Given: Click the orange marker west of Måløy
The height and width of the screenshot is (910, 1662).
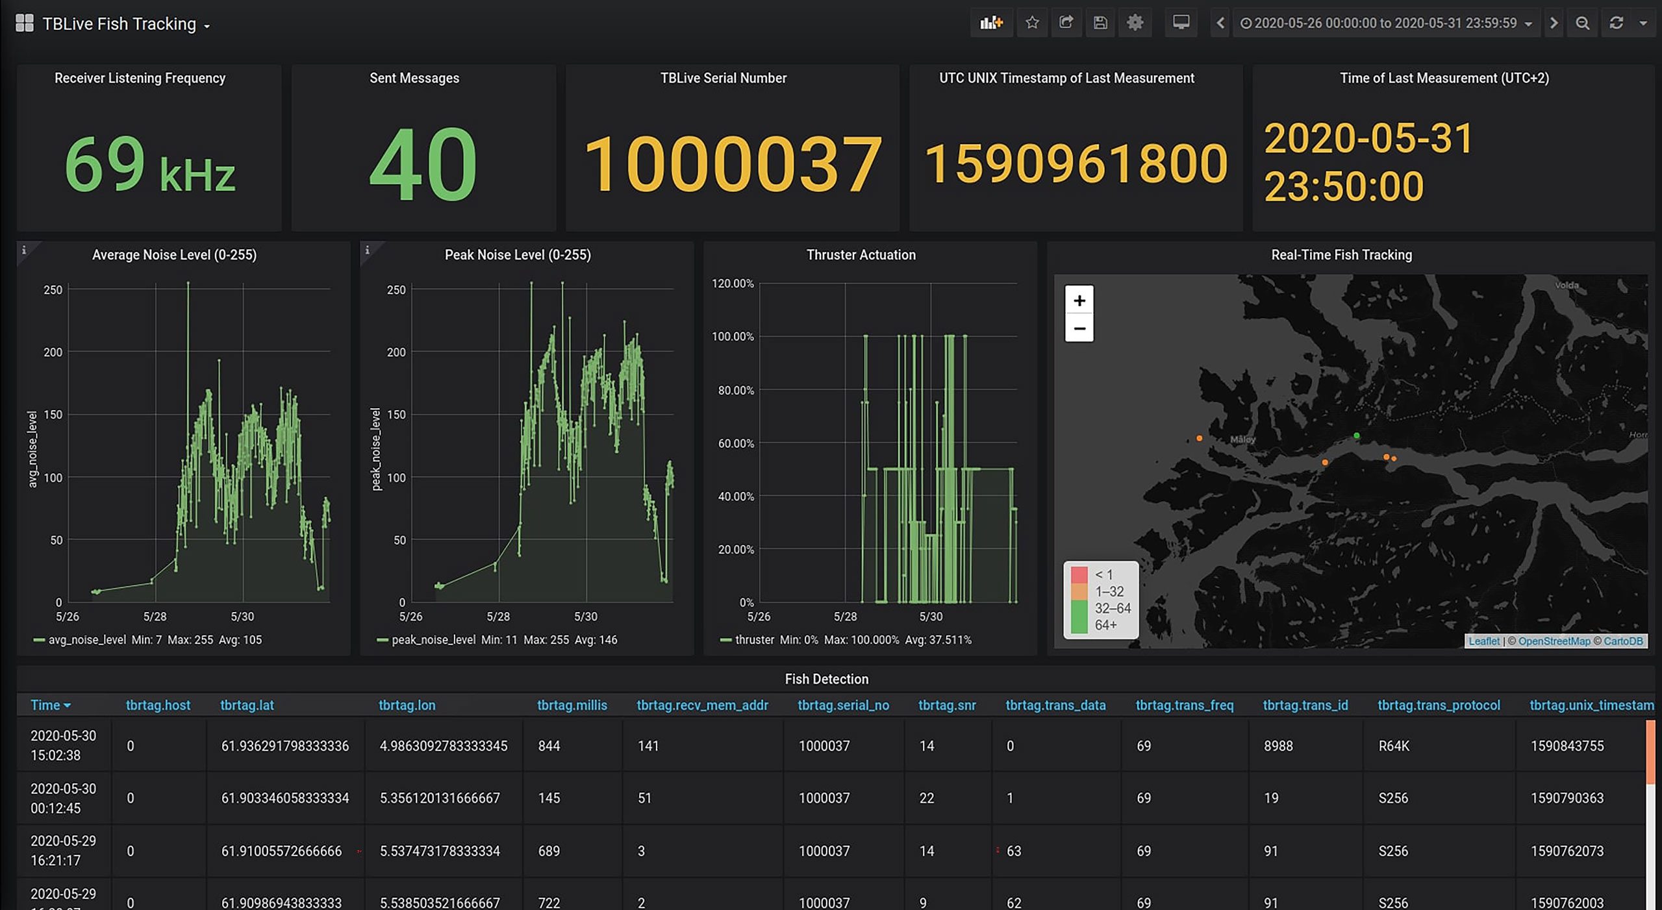Looking at the screenshot, I should [1199, 438].
